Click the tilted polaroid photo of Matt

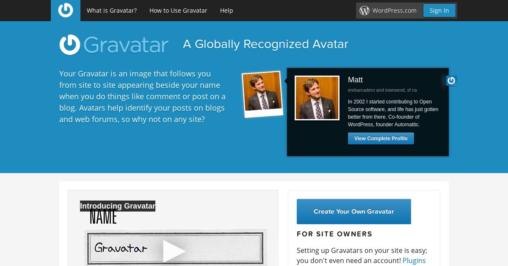click(x=262, y=94)
